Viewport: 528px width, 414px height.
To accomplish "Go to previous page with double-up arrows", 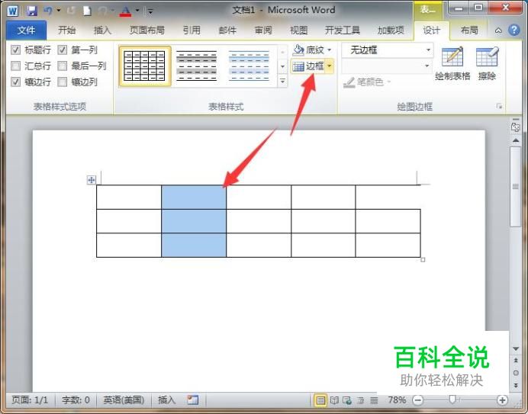I will pos(516,361).
